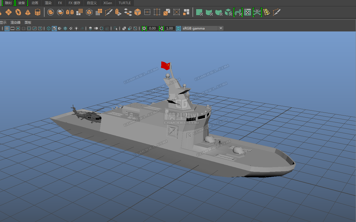Select the Multi-Cut tool next to Extrude
This screenshot has height=222, width=356.
tap(109, 12)
